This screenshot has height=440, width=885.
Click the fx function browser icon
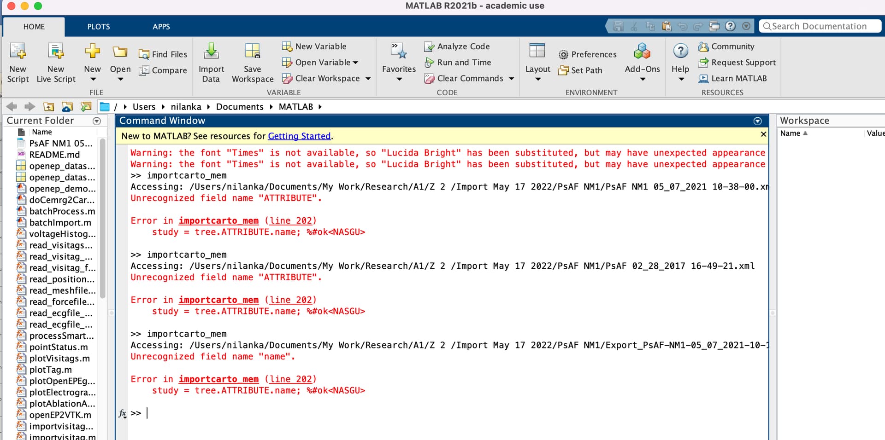(x=122, y=413)
